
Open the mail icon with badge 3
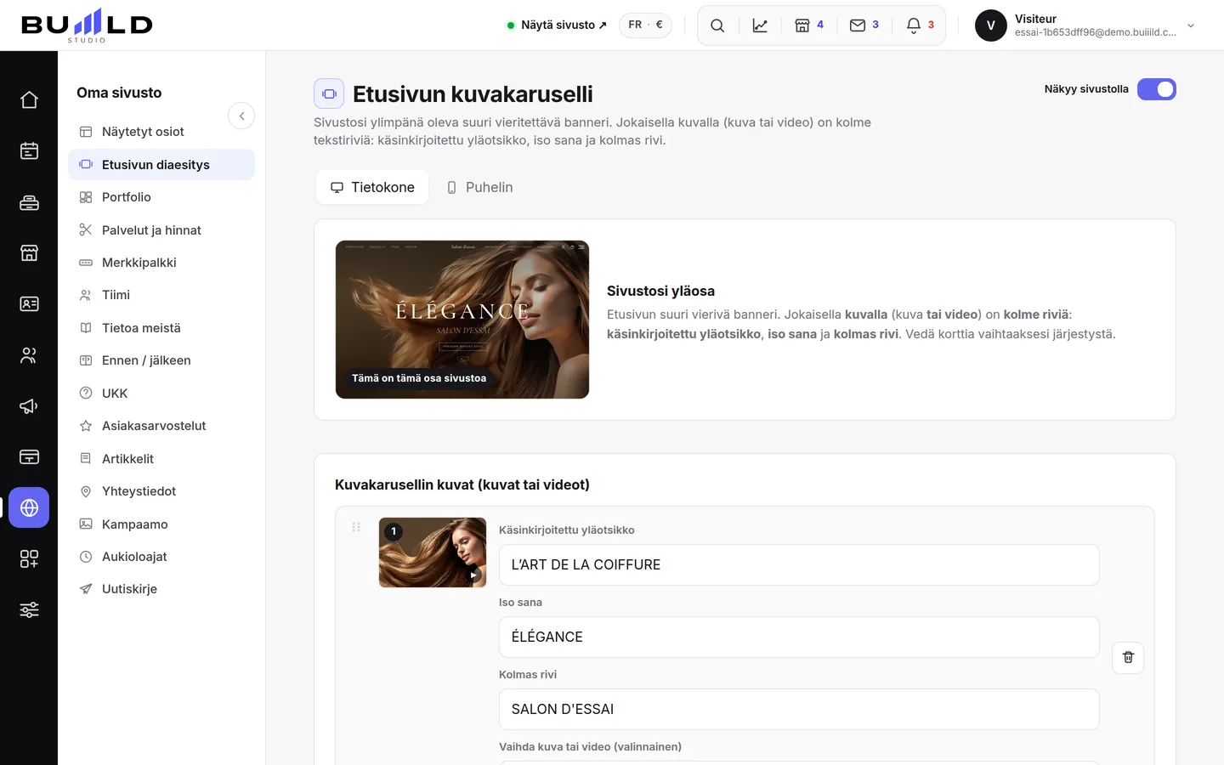pos(864,25)
